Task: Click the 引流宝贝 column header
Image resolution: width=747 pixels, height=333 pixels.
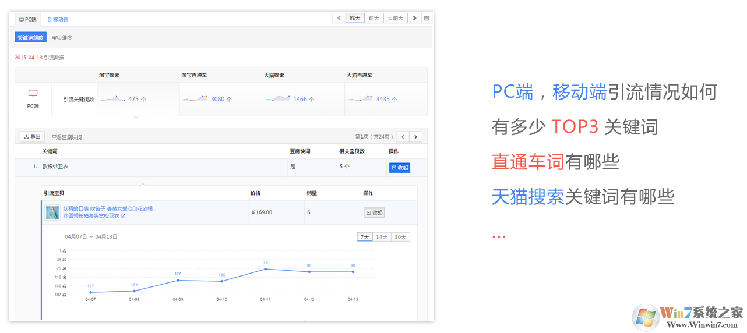Action: coord(54,193)
